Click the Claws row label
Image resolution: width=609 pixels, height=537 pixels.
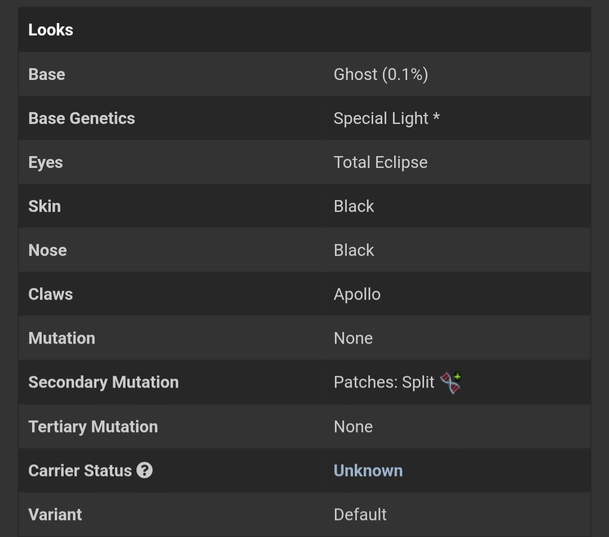click(51, 294)
